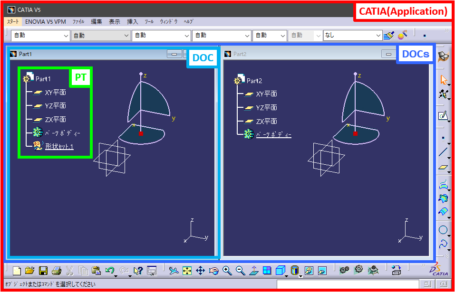Choose the Circle tool in right toolbar
This screenshot has height=292, width=455.
pyautogui.click(x=443, y=230)
